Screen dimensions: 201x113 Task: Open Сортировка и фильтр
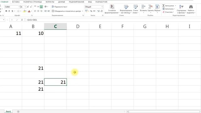coord(182,9)
